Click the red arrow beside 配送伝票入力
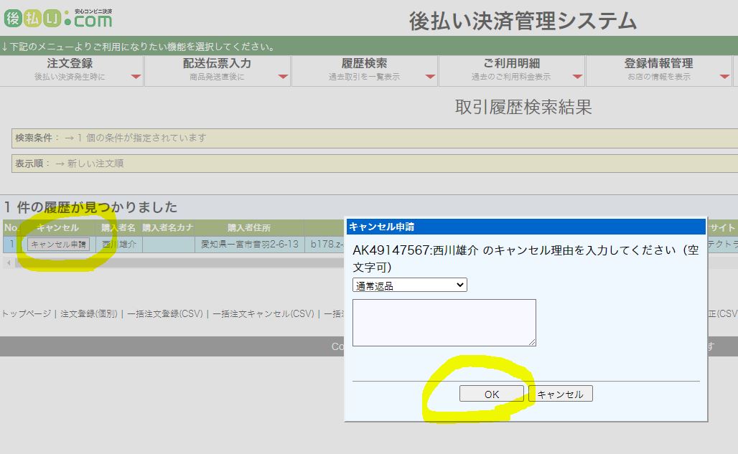Viewport: 738px width, 454px height. click(283, 77)
